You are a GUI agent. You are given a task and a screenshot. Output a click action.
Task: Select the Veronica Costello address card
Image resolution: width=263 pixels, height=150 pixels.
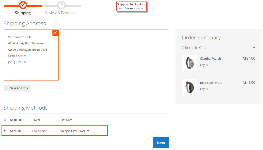(x=31, y=55)
